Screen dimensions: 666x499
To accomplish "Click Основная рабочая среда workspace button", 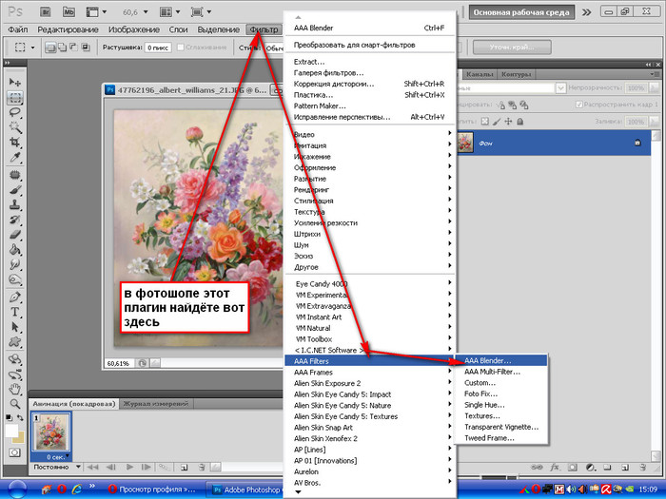I will (x=521, y=12).
